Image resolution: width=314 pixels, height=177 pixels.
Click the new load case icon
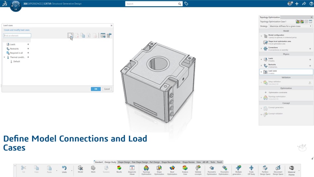[70, 35]
